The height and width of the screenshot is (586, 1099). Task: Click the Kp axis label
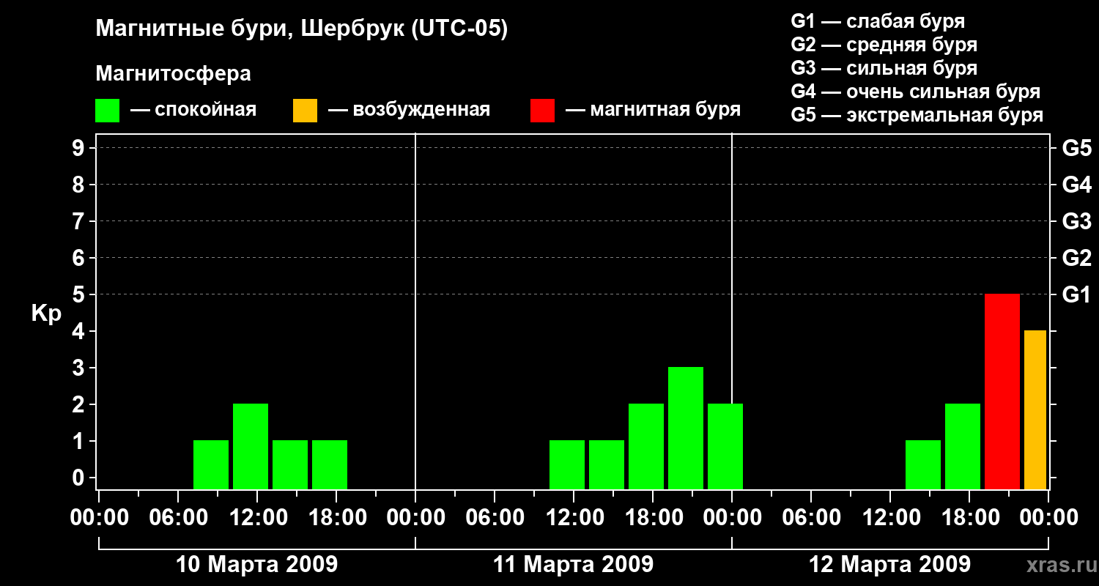(46, 314)
